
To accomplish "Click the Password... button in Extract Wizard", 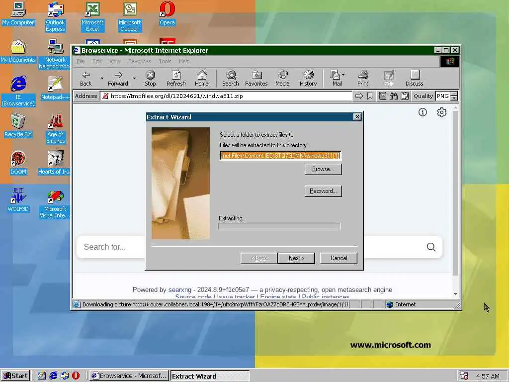I will click(323, 191).
